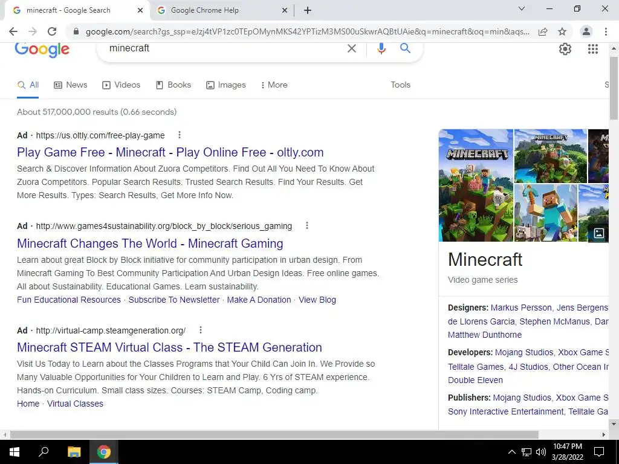Screen dimensions: 619x464
Task: Open the Windows Start menu
Action: (x=15, y=452)
